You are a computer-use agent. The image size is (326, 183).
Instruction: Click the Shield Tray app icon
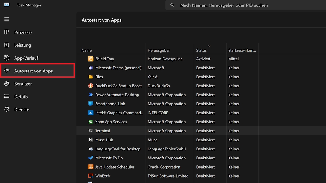[91, 59]
